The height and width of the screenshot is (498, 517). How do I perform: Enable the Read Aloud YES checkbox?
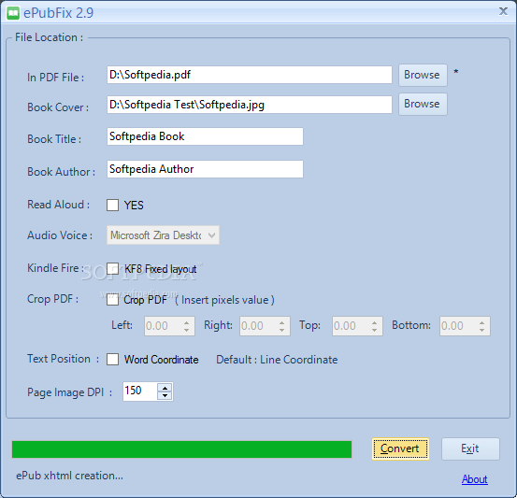[112, 205]
